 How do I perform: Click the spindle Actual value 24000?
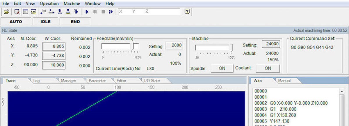click(x=272, y=53)
